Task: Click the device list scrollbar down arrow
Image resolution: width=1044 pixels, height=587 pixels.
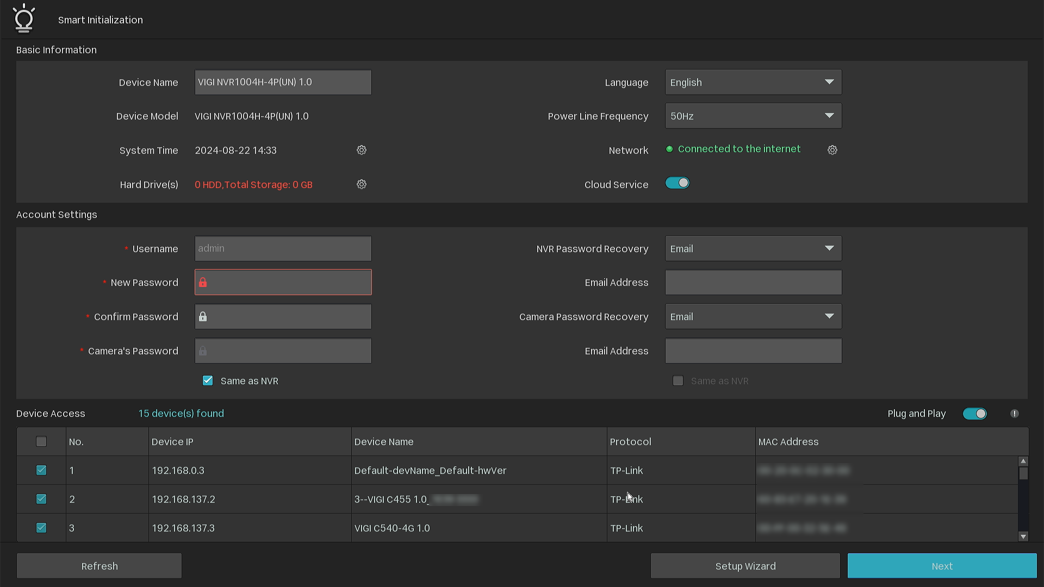Action: point(1024,536)
